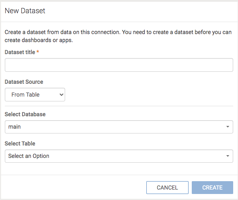The height and width of the screenshot is (200, 238).
Task: Click the CREATE button
Action: tap(212, 188)
